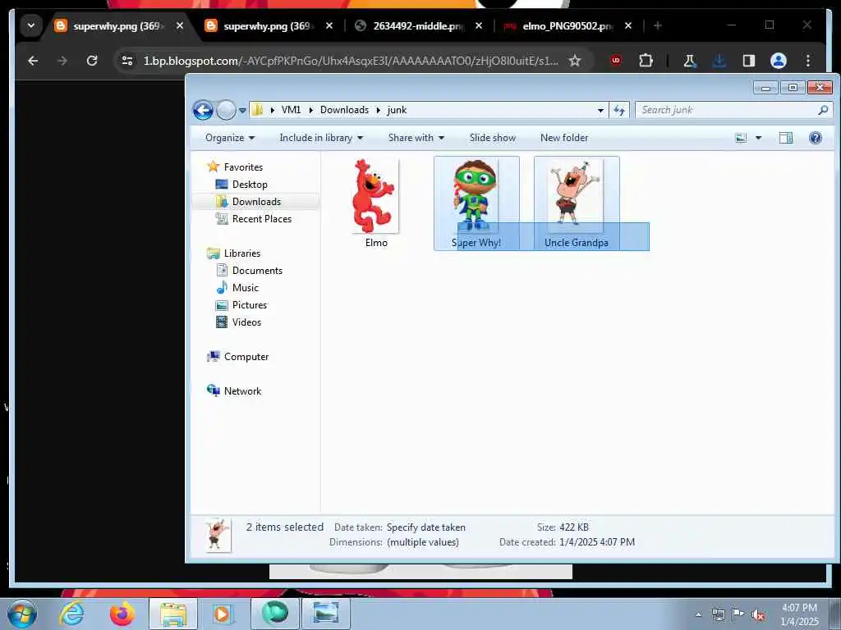
Task: Click Chrome forward button
Action: 62,61
